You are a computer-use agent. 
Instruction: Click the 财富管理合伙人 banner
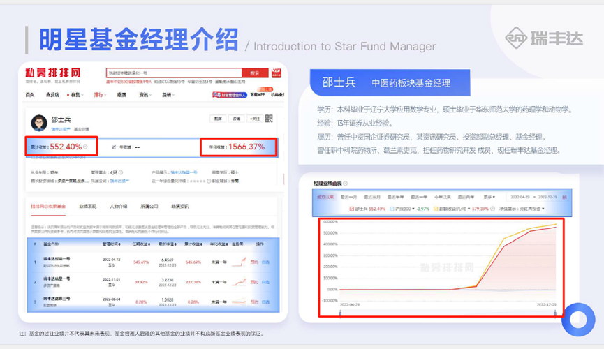(x=229, y=95)
